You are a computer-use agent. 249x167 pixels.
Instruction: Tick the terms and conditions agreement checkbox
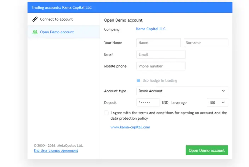(107, 113)
